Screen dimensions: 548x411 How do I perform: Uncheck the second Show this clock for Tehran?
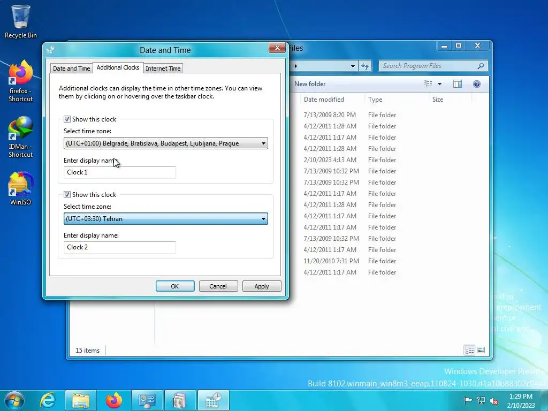click(67, 195)
